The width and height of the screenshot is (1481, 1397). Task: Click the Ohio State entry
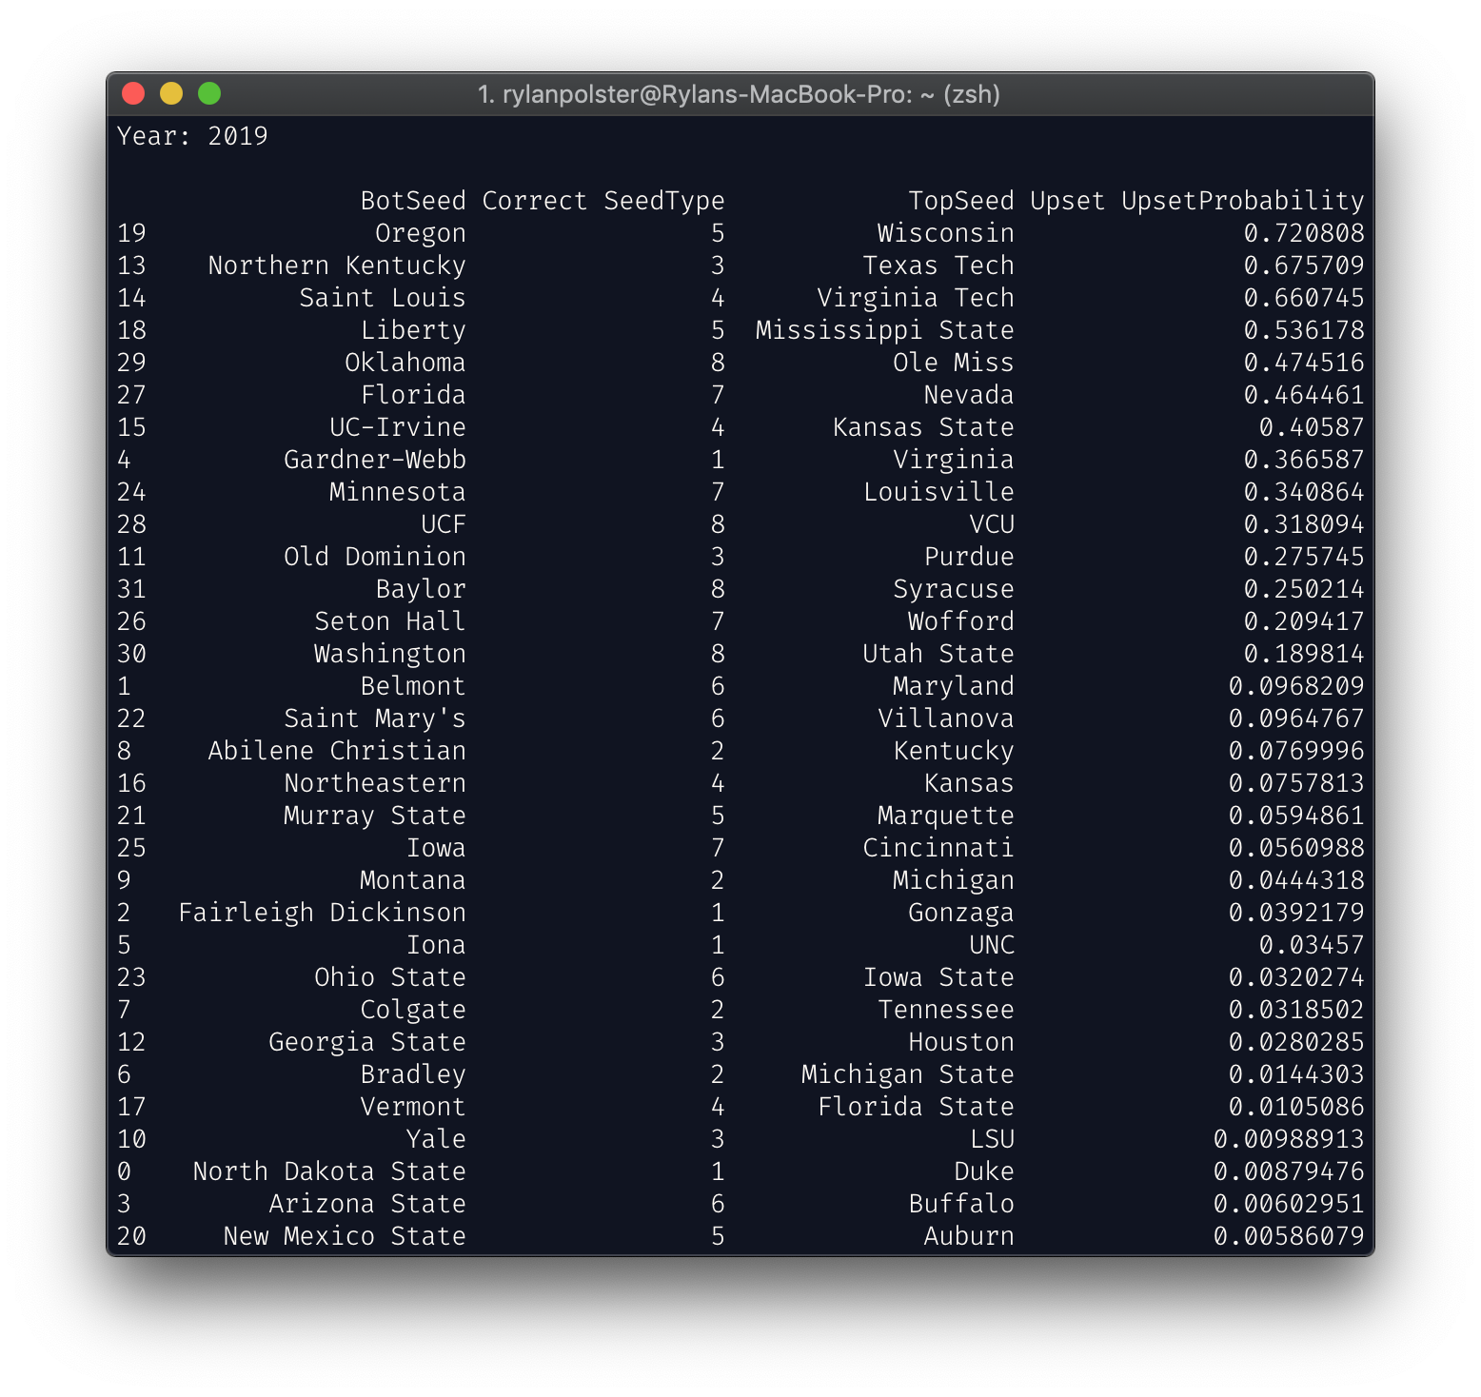tap(390, 977)
